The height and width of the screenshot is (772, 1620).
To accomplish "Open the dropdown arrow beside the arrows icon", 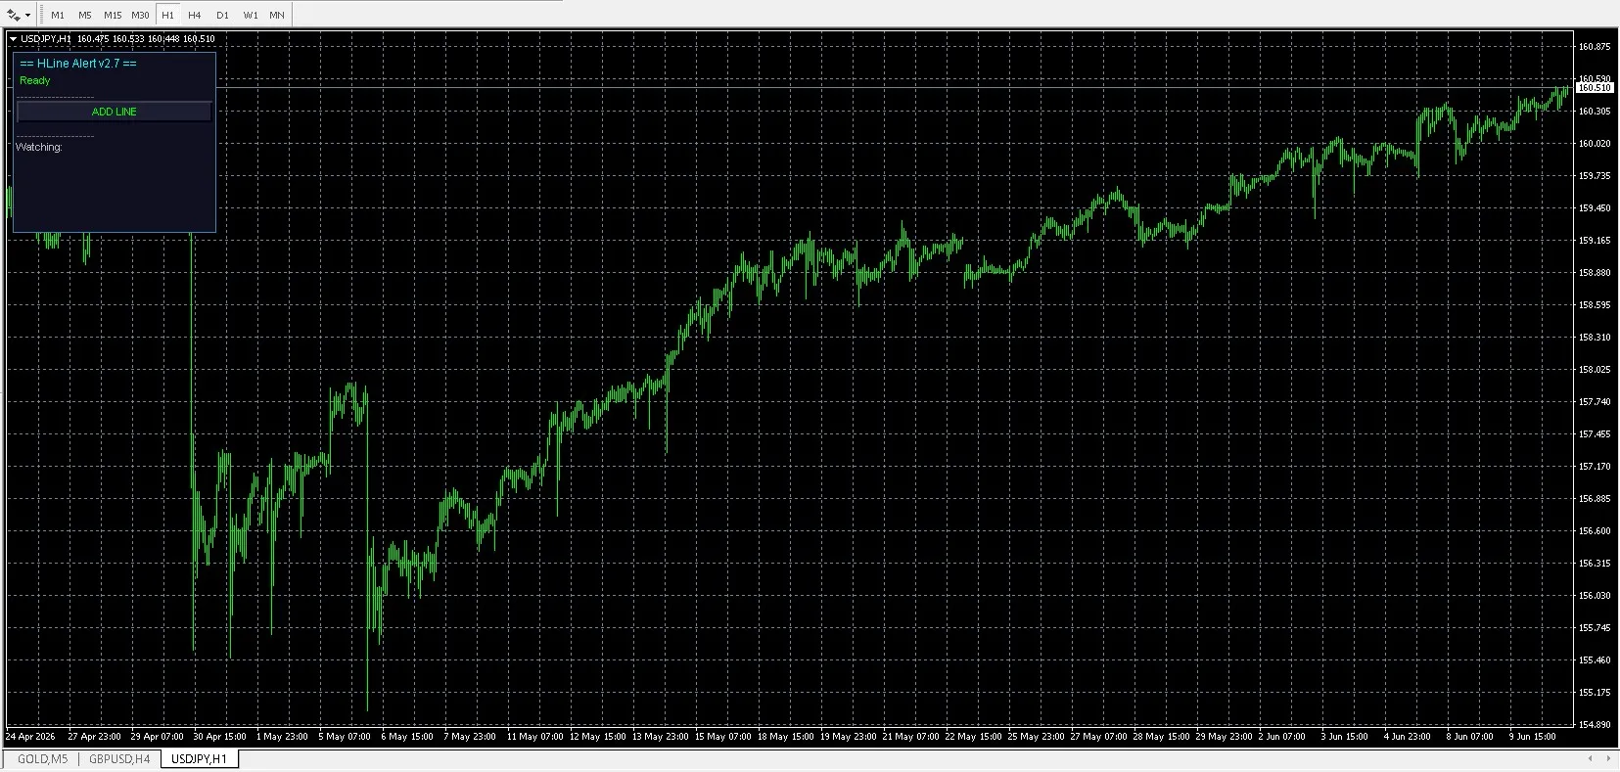I will click(28, 15).
